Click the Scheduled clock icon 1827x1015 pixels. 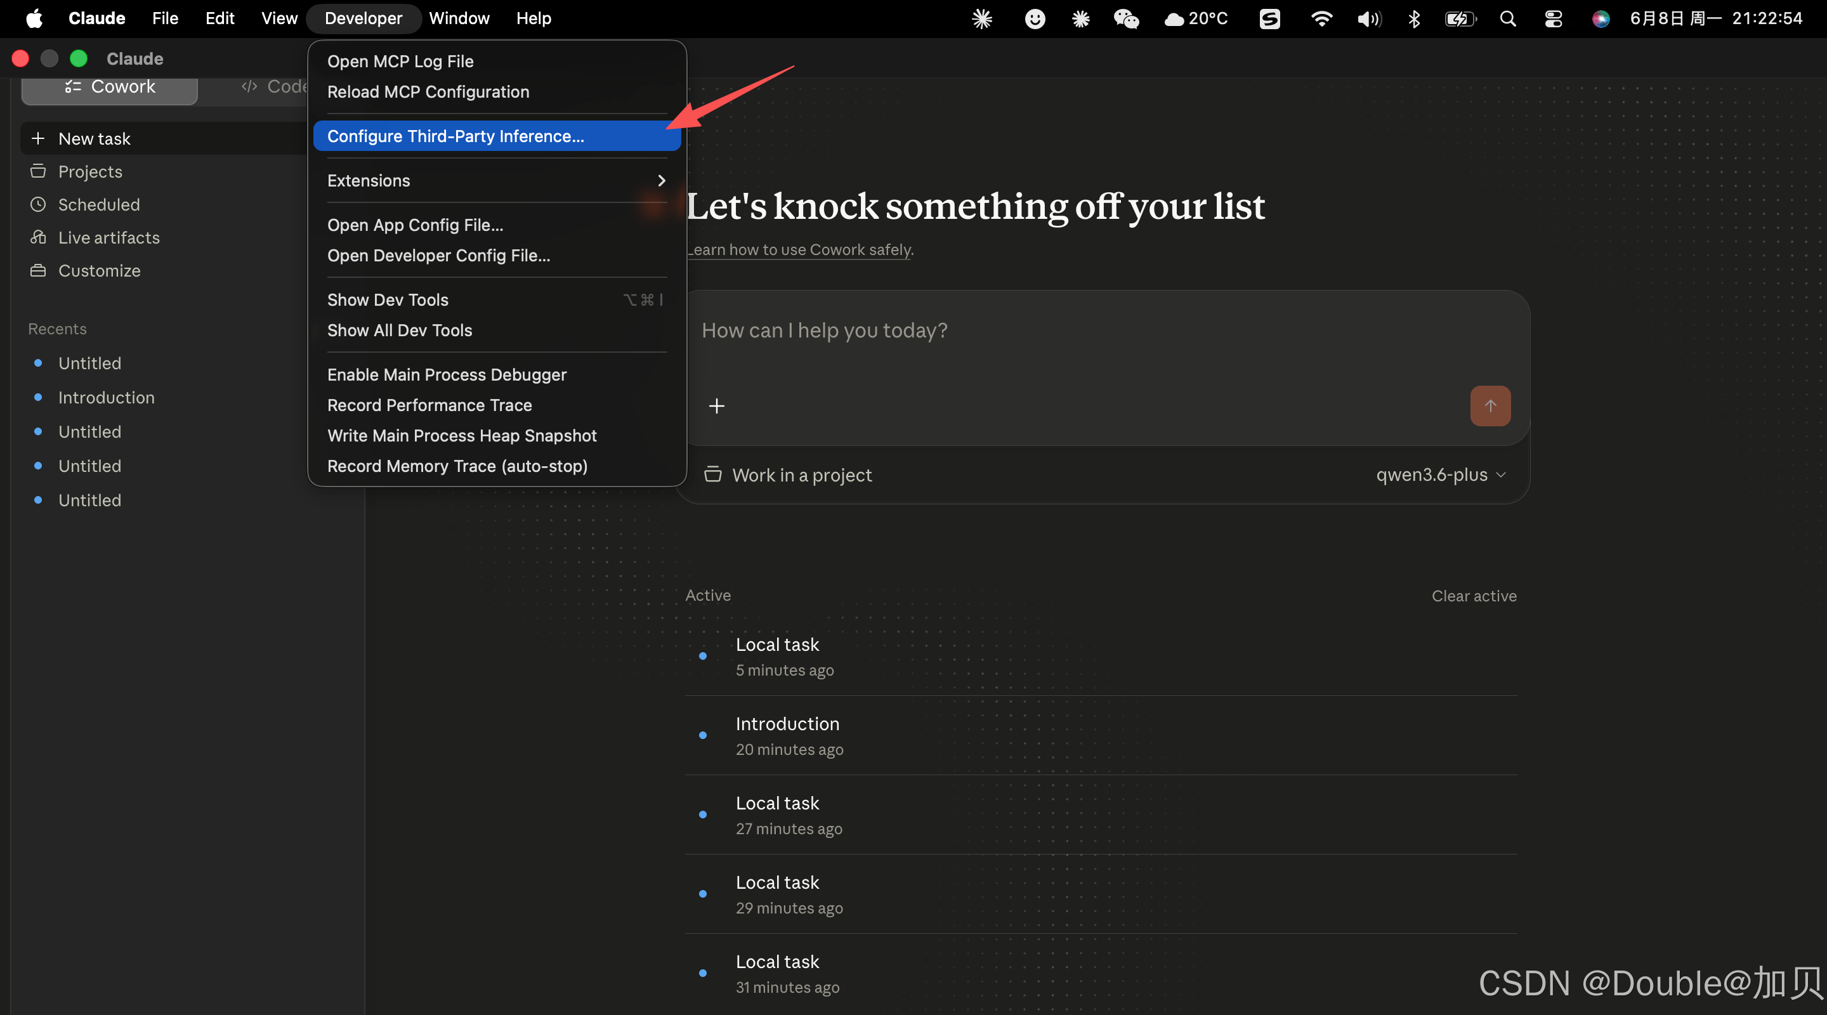tap(38, 204)
